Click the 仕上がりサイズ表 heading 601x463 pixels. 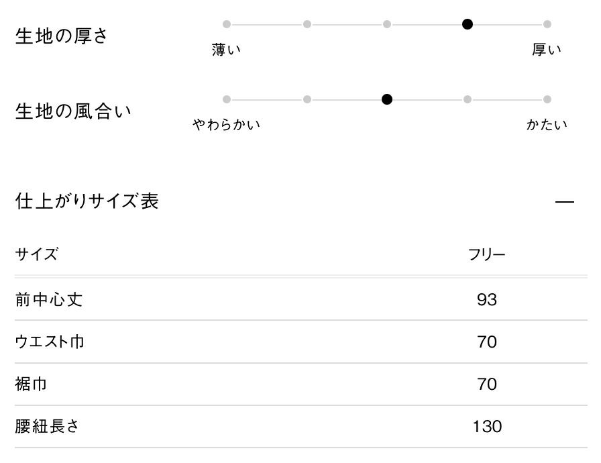(87, 201)
